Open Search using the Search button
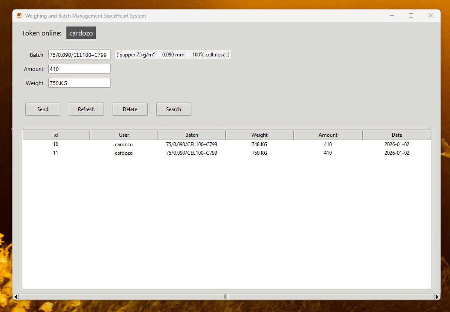 tap(173, 109)
